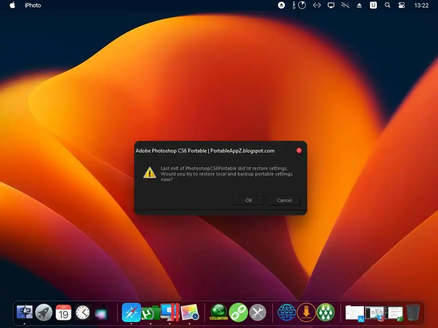Open the iPhoto menu

tap(33, 5)
